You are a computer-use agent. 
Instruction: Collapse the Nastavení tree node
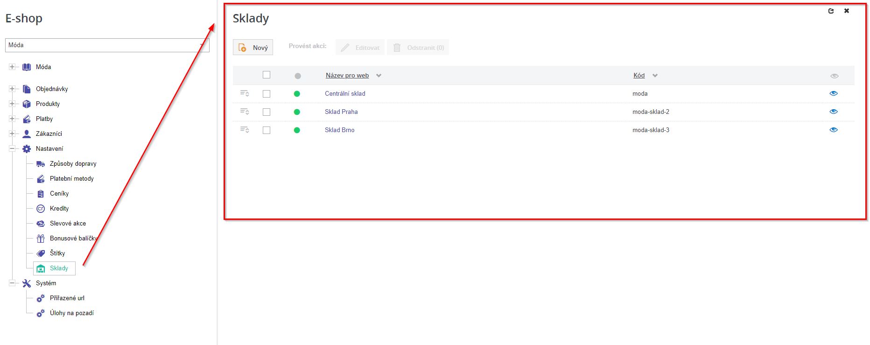pyautogui.click(x=12, y=148)
